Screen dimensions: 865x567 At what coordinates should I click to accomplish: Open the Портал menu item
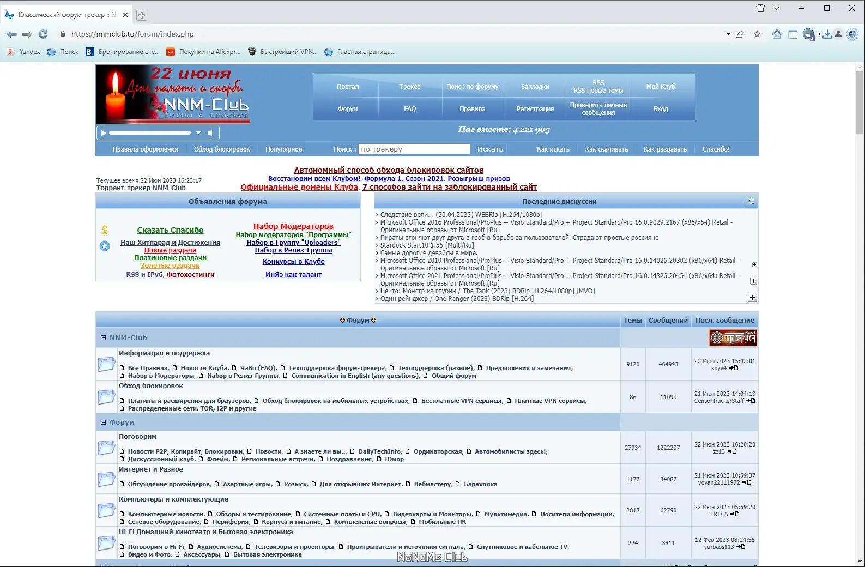[348, 86]
